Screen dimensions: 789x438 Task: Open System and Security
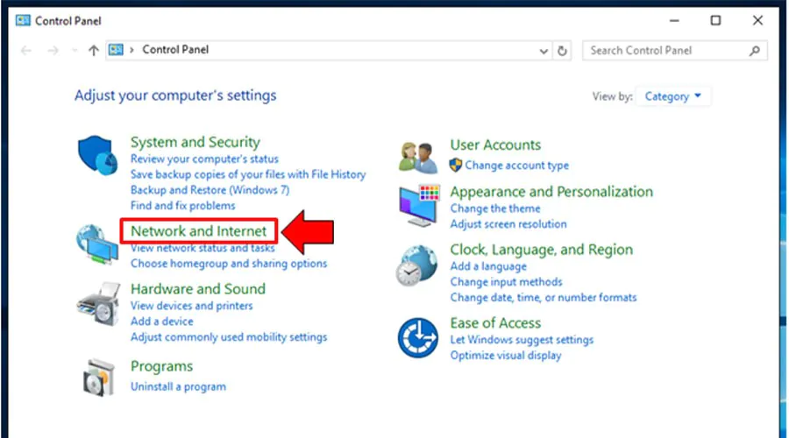(195, 142)
